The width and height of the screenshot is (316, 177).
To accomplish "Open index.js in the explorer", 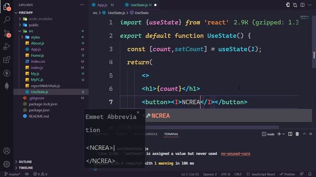I will tap(37, 68).
